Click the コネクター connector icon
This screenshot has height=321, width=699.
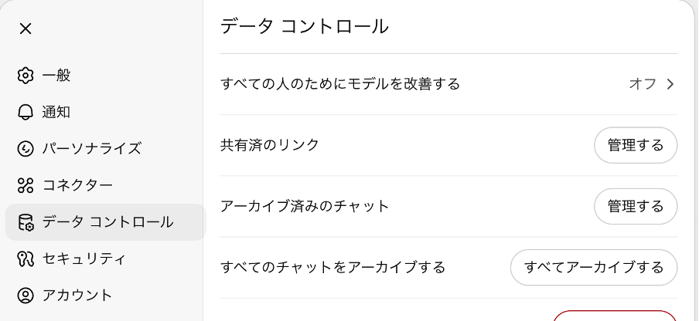(26, 185)
